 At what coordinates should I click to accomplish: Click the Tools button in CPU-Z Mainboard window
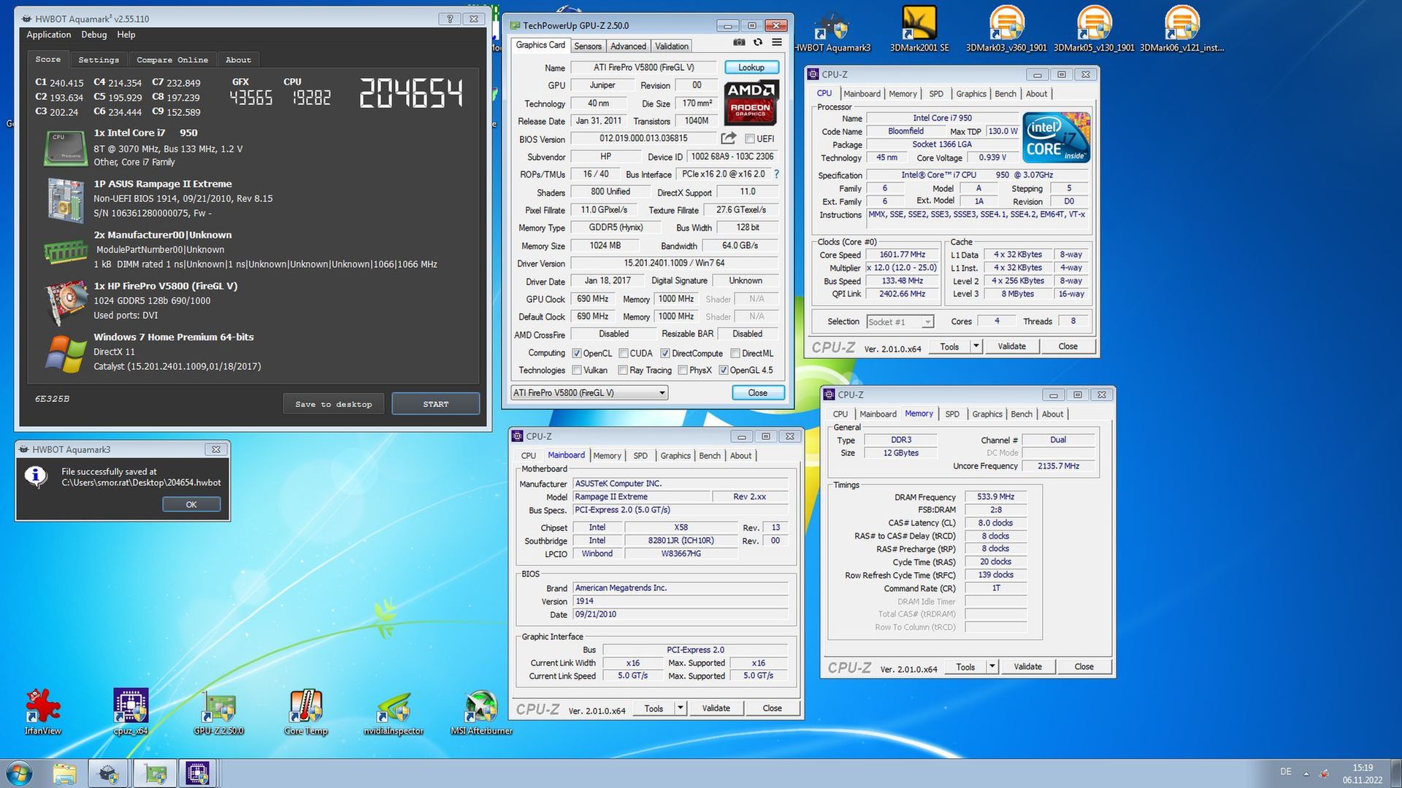[654, 708]
